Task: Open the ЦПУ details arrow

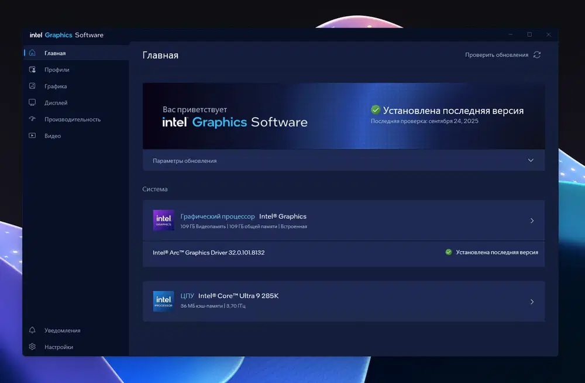Action: point(532,301)
